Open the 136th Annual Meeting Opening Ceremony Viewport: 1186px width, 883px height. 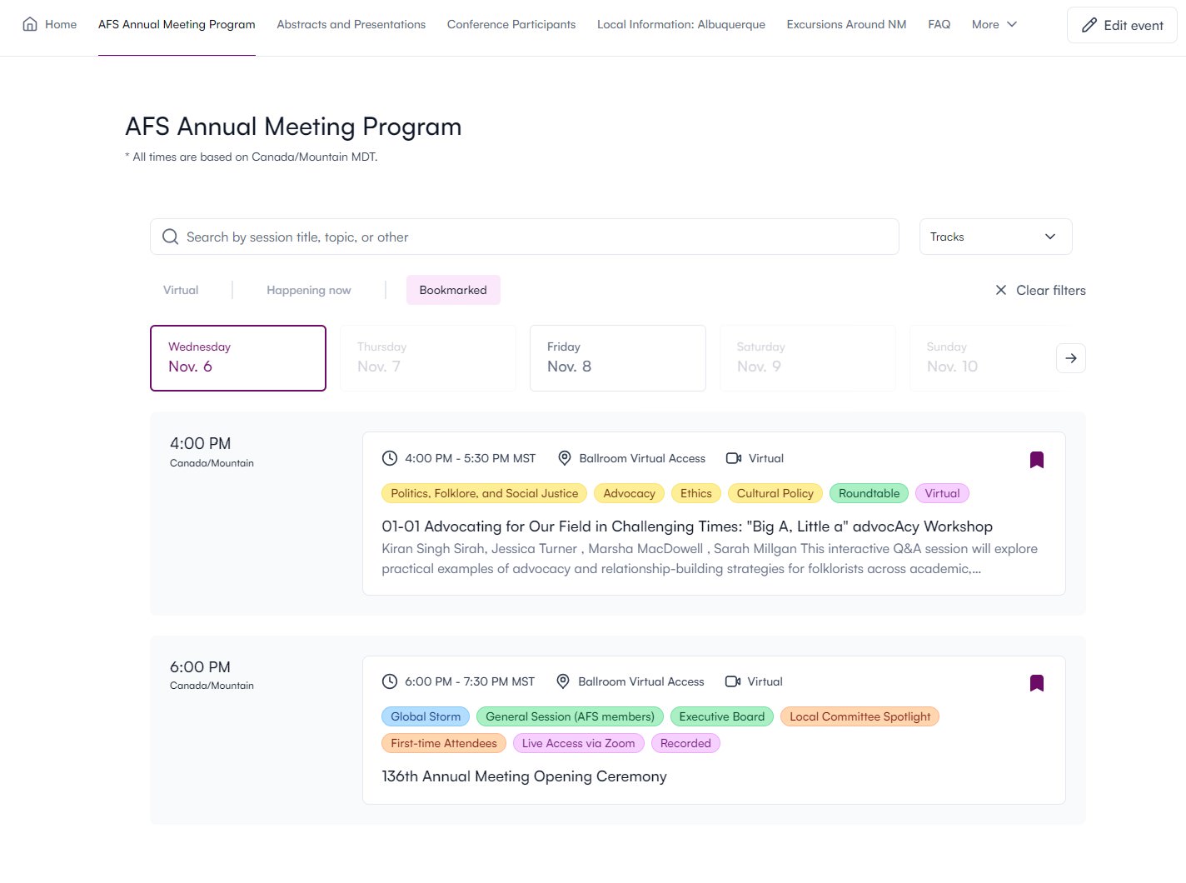coord(524,776)
